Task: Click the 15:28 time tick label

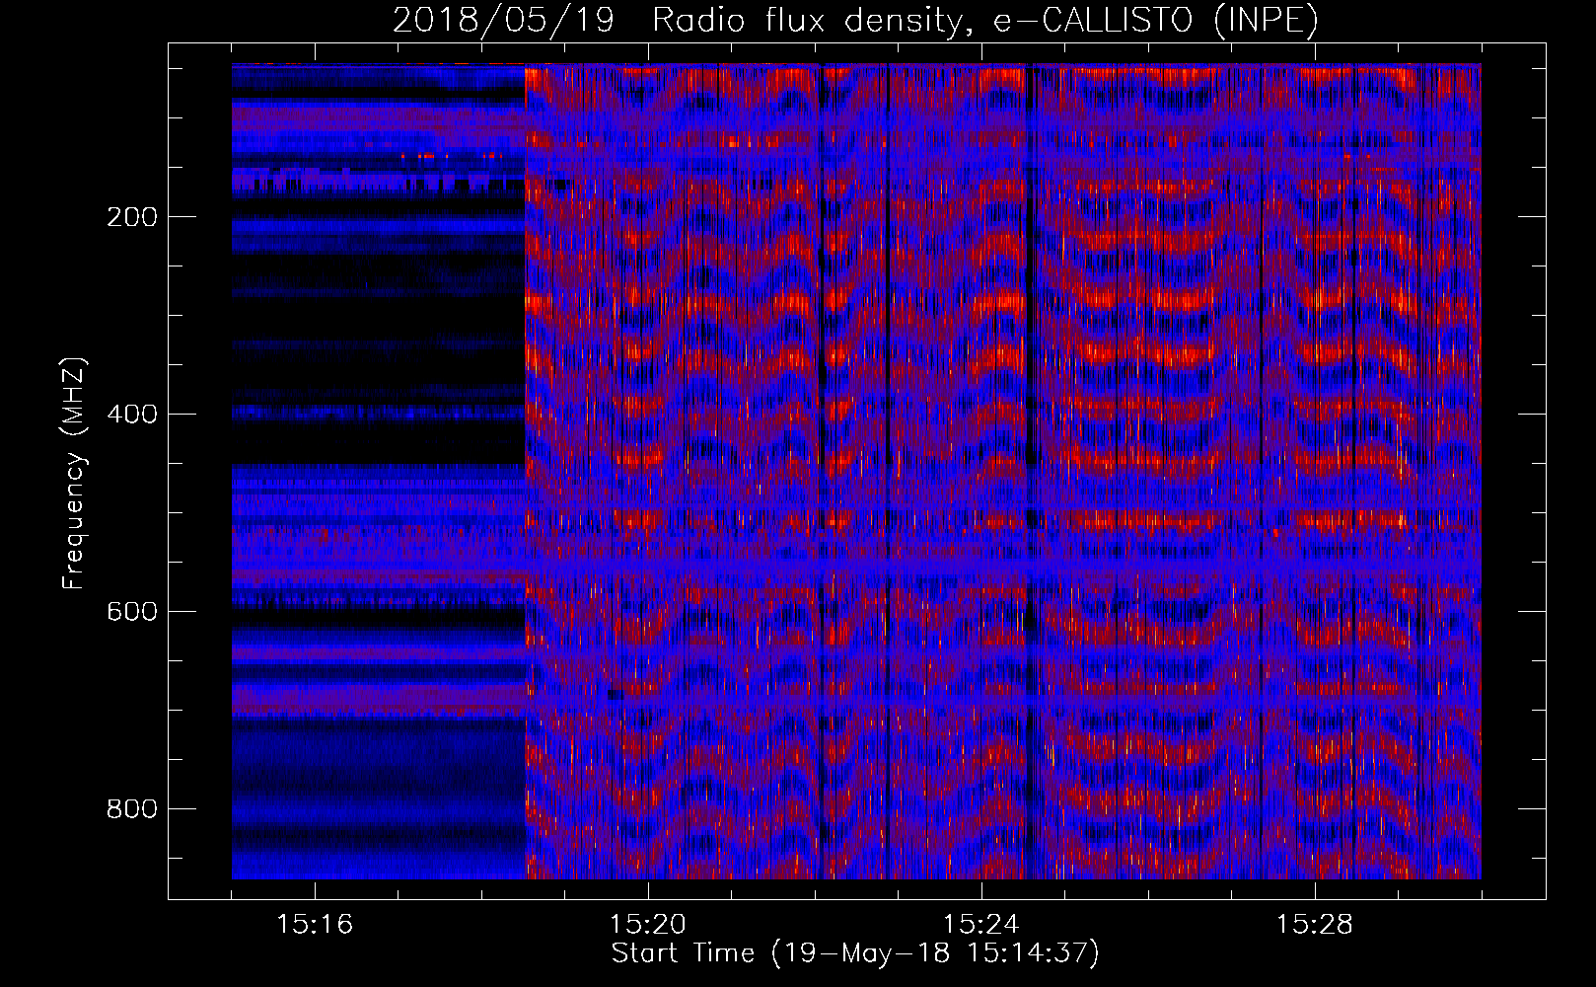Action: (x=1315, y=925)
